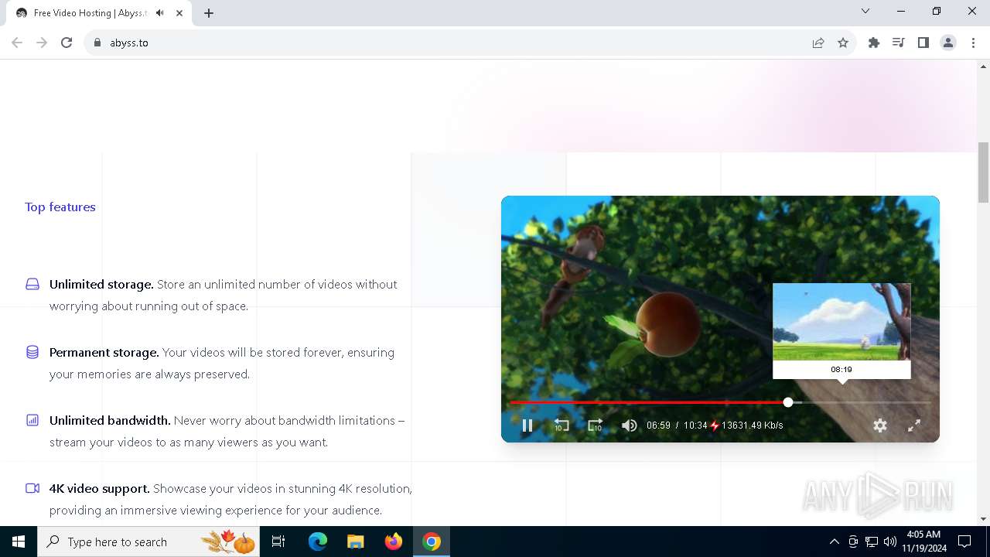
Task: Click the page vertical scrollbar thumb
Action: [983, 172]
